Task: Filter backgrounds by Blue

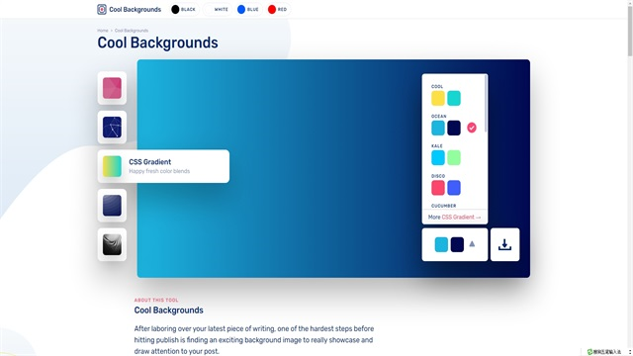Action: [x=248, y=9]
